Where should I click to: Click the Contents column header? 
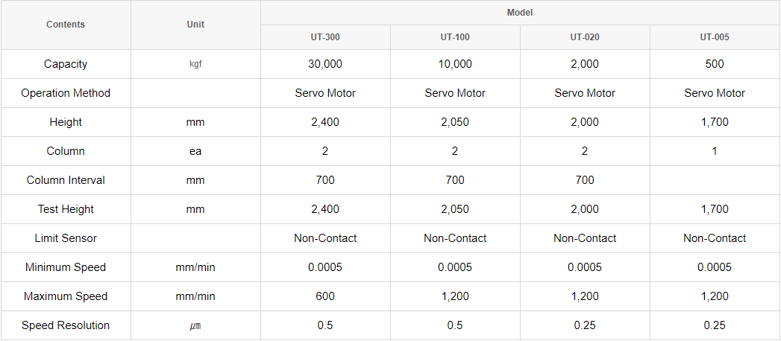(x=66, y=25)
